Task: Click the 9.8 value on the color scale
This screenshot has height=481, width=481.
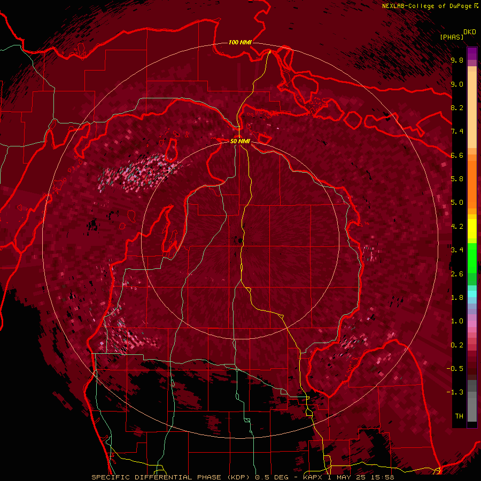Action: pos(457,60)
